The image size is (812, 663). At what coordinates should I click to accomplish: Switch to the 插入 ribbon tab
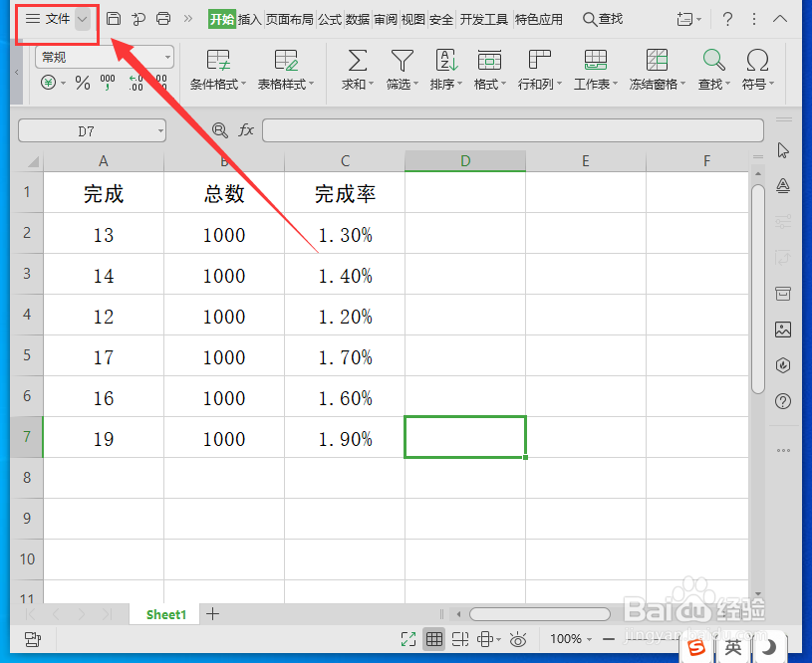pyautogui.click(x=250, y=20)
